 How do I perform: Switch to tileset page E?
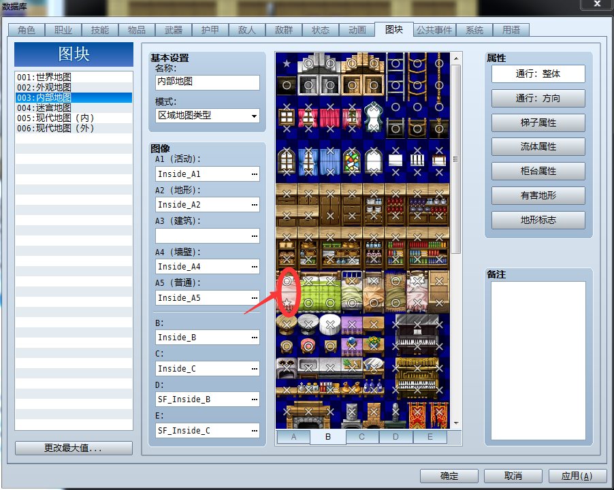(x=430, y=437)
